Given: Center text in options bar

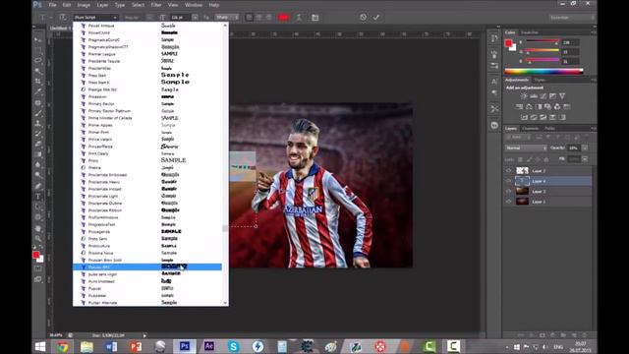Looking at the screenshot, I should click(258, 18).
